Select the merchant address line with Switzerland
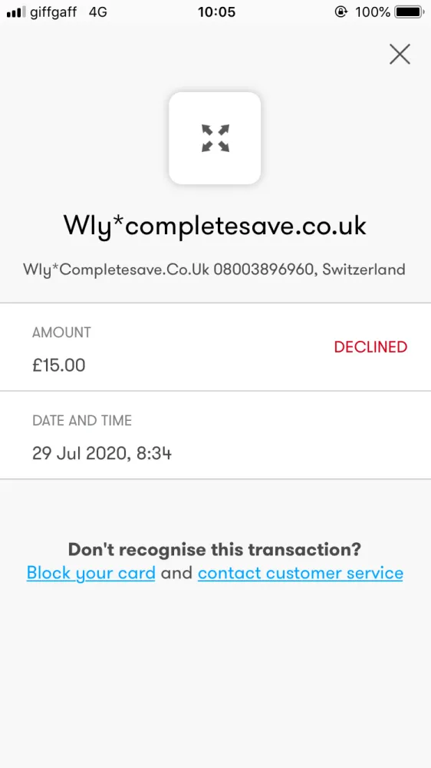 (x=214, y=270)
